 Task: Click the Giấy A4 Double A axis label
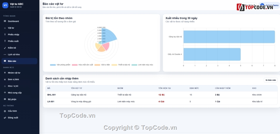pyautogui.click(x=175, y=54)
